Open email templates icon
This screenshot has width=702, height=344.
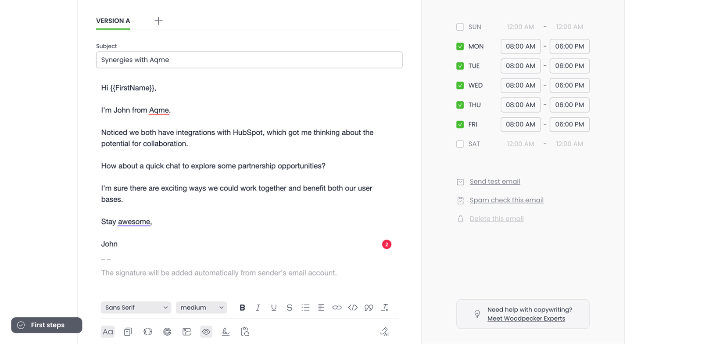tap(128, 332)
